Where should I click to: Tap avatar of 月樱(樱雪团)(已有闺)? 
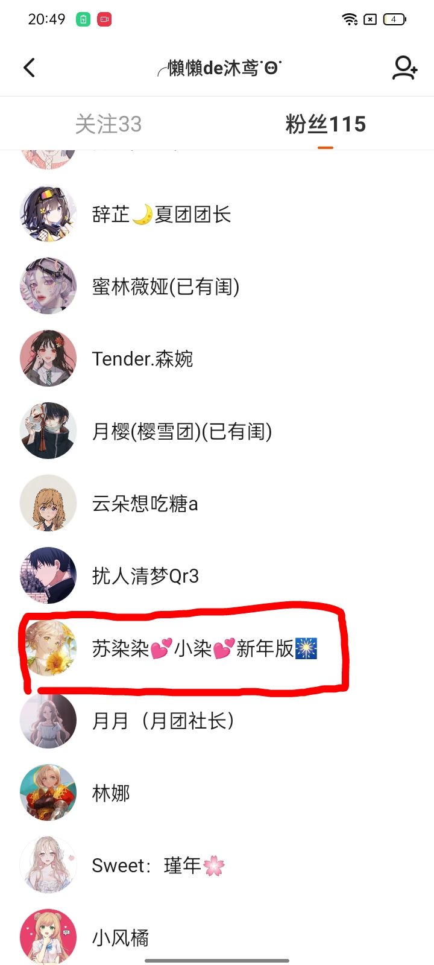[48, 431]
